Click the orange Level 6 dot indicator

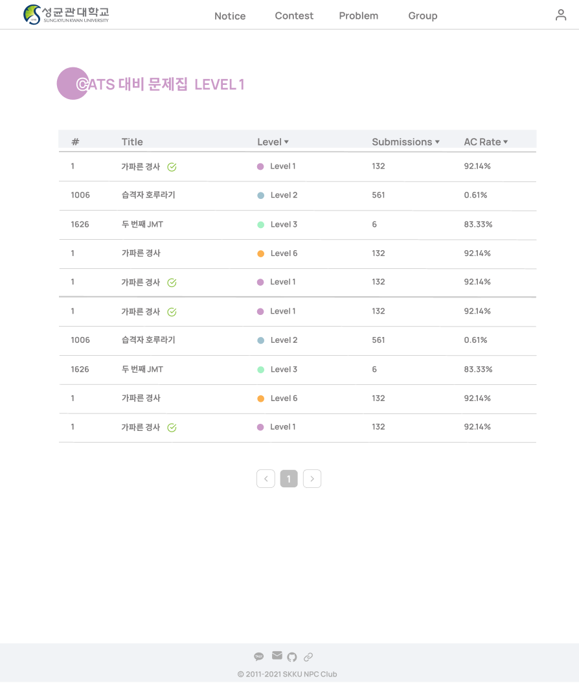click(x=262, y=253)
